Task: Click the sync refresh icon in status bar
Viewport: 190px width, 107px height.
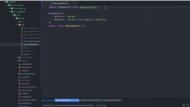Action: click(188, 105)
